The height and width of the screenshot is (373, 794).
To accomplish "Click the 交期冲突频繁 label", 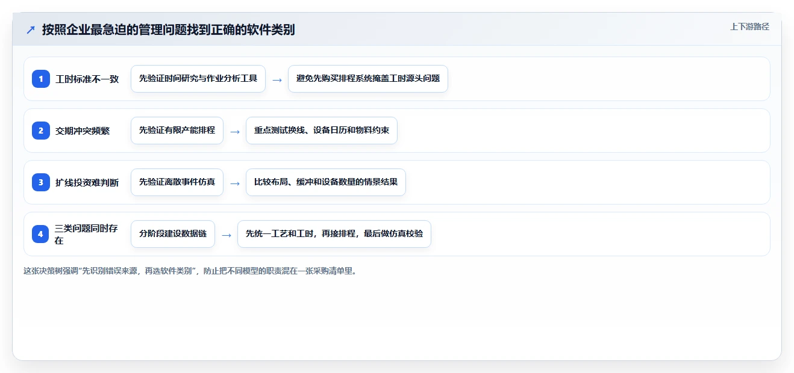I will 83,131.
